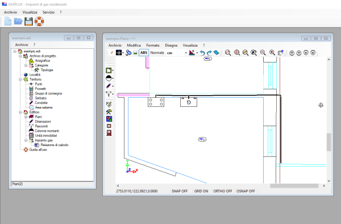Expand the Piani tree node

[26, 117]
